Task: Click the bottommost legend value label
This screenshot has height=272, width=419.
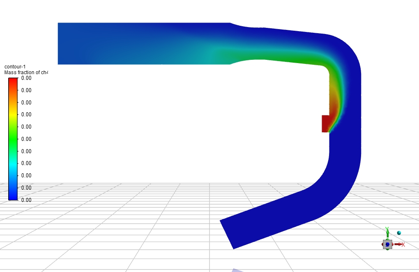Action: click(x=26, y=200)
